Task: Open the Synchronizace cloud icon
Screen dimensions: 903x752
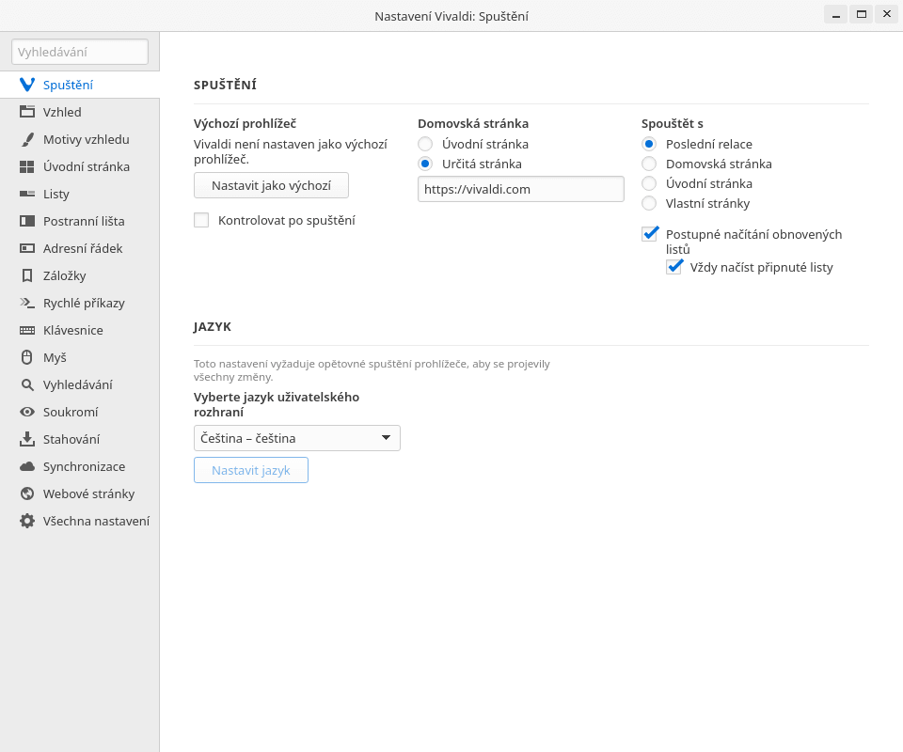Action: (x=27, y=466)
